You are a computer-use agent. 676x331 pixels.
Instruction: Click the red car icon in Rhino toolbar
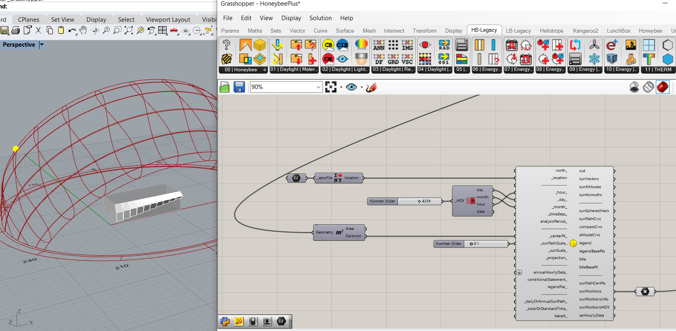coord(174,30)
